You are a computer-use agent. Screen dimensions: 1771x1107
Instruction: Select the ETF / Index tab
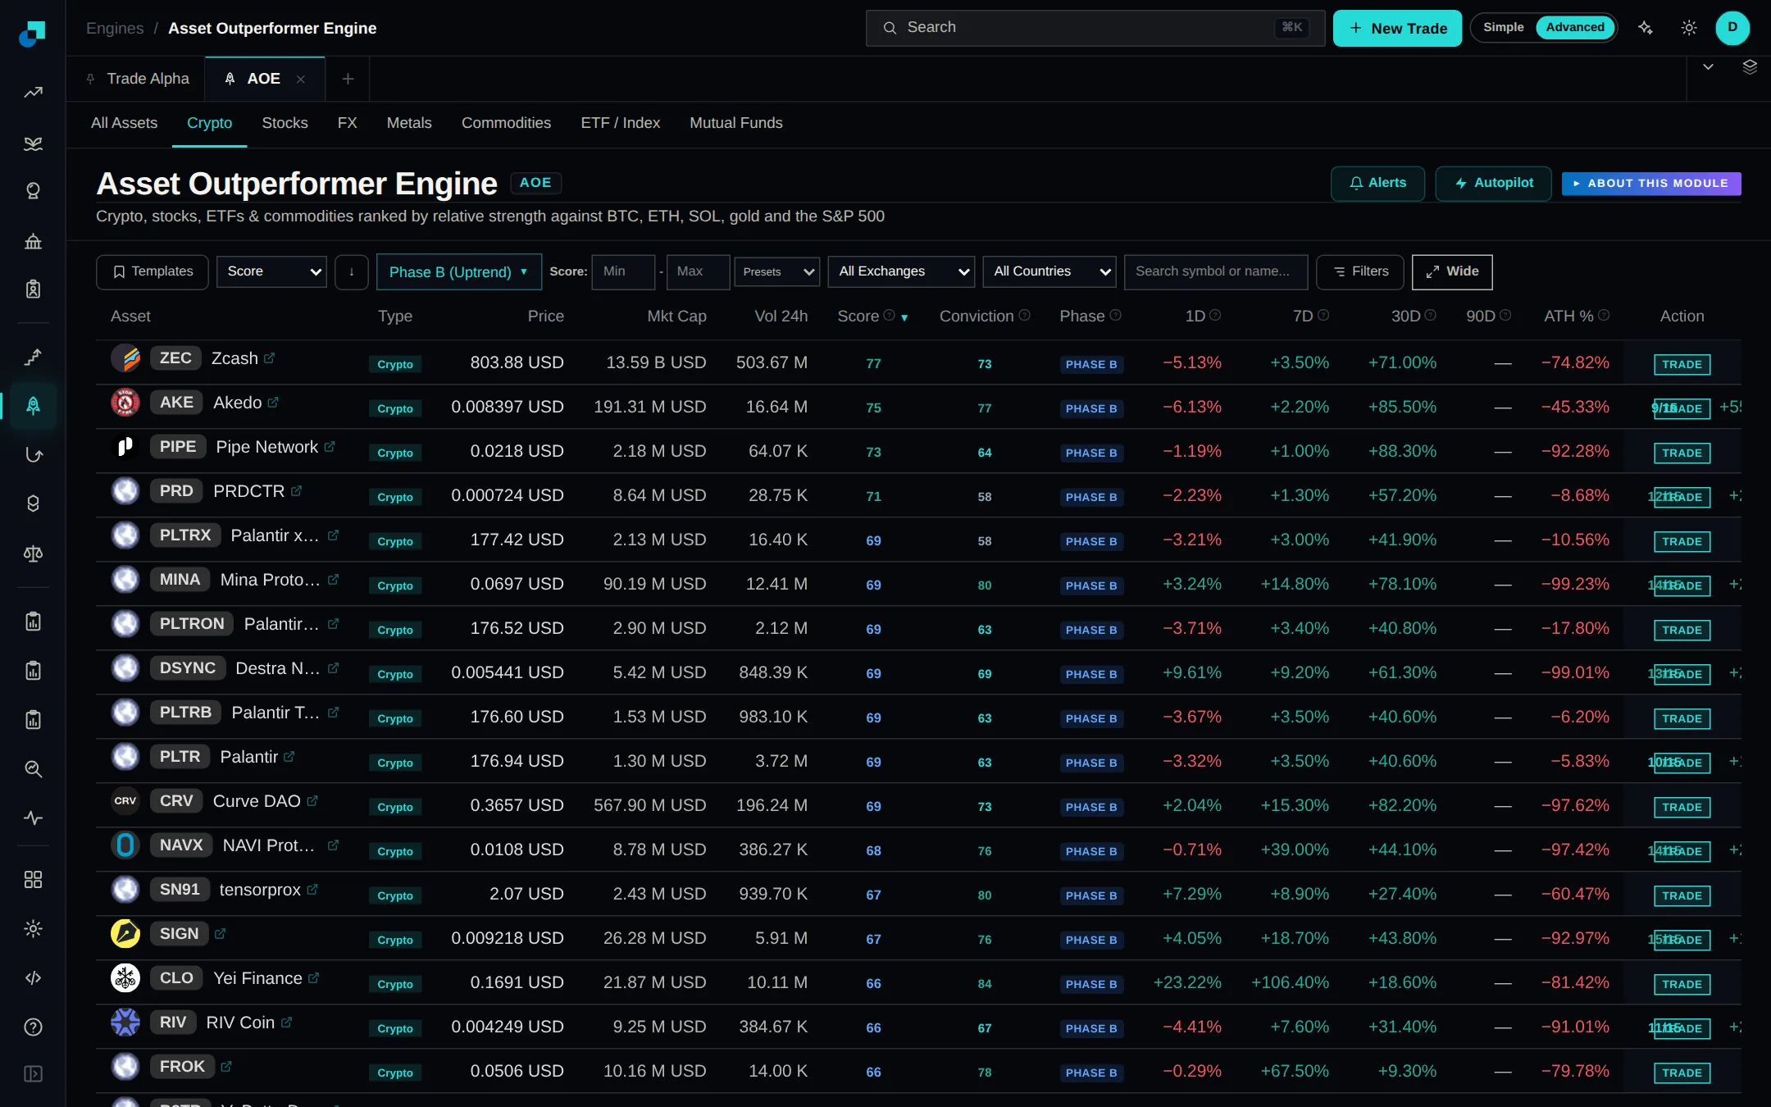point(620,123)
